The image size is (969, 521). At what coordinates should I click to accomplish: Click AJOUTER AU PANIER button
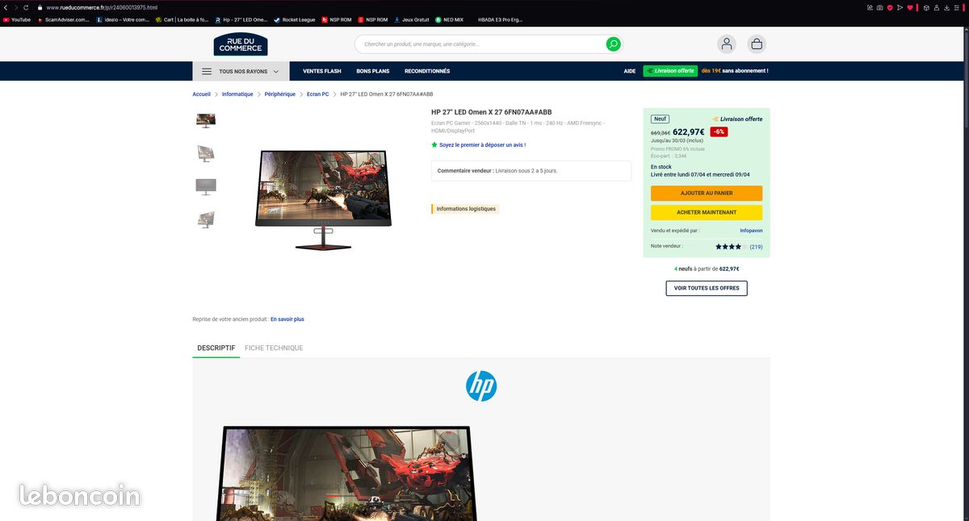point(707,194)
